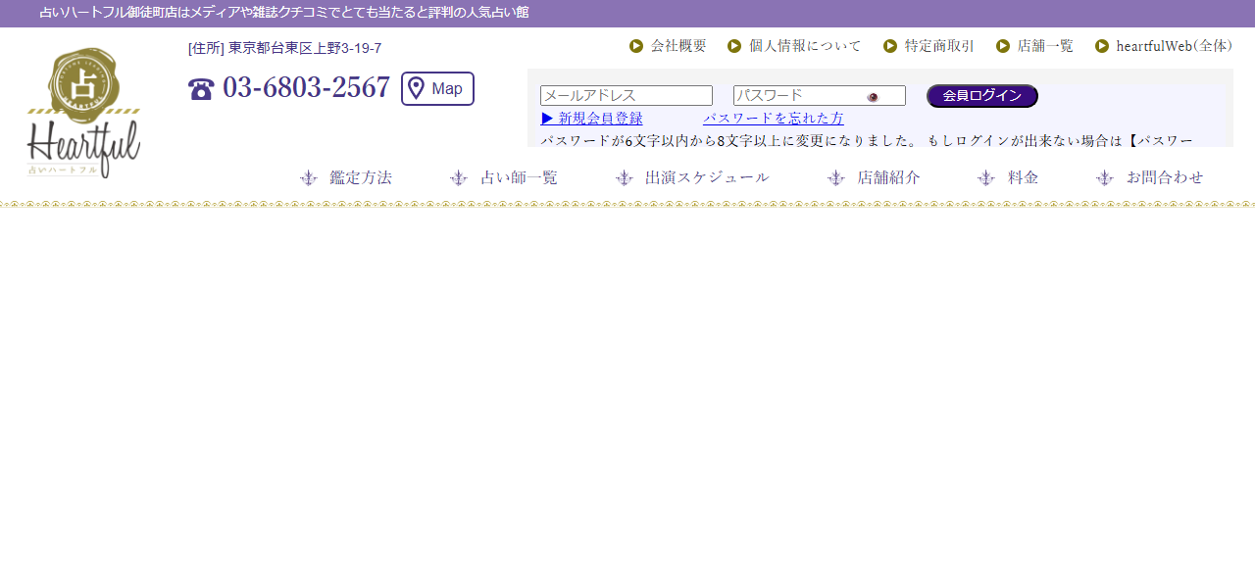
Task: Open the 占い師一覧 menu item
Action: 519,177
